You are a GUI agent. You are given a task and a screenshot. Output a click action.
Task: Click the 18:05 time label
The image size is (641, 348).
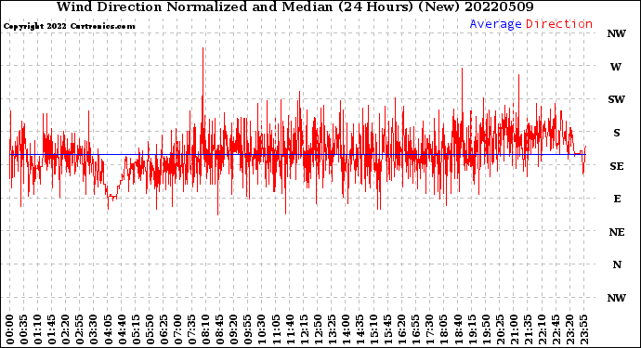444,329
